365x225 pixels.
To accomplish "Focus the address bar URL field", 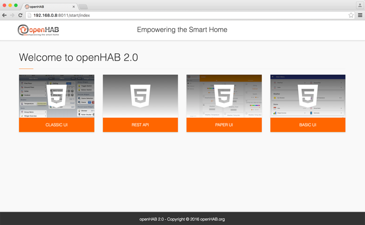I will point(190,15).
